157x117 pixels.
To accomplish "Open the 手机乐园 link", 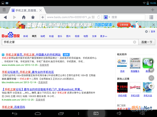I will pos(135,95).
